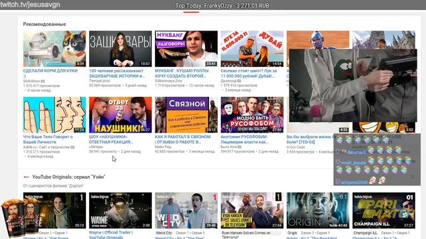Viewport: 426px width, 239px height.
Task: Play the Wayne Official Trailer thumbnail
Action: [120, 210]
